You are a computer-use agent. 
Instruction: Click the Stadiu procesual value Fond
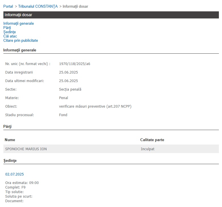click(63, 115)
